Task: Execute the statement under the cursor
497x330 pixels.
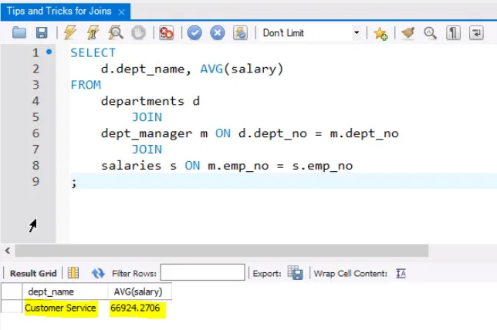Action: [93, 33]
